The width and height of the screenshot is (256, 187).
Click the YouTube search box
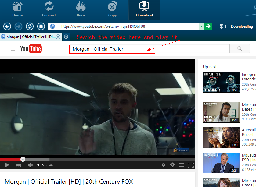point(150,49)
